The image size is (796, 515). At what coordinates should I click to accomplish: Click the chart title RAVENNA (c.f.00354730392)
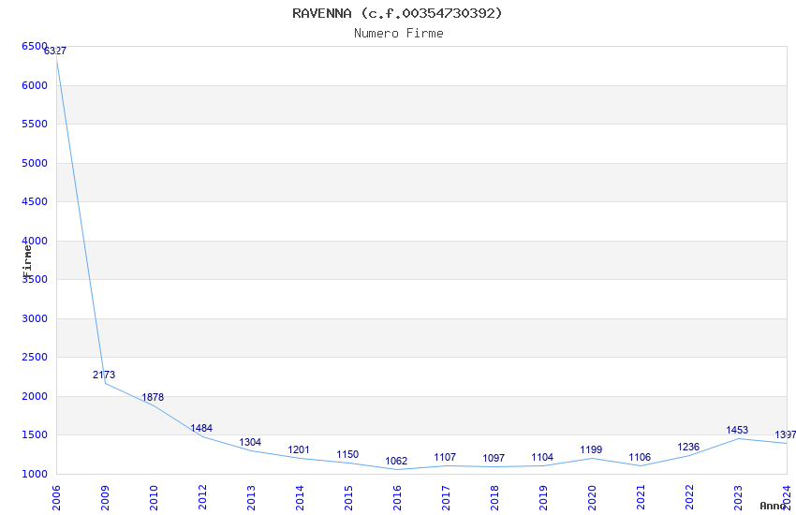[x=397, y=14]
